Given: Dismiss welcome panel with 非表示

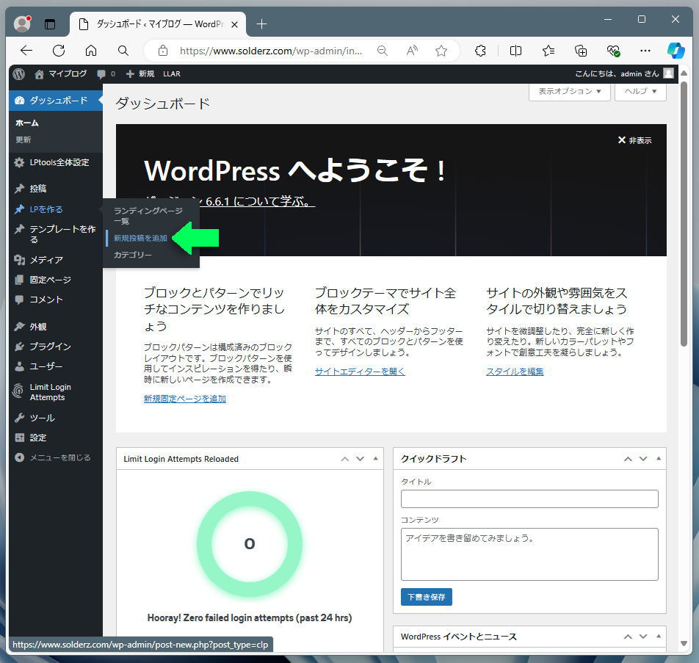Looking at the screenshot, I should [635, 140].
